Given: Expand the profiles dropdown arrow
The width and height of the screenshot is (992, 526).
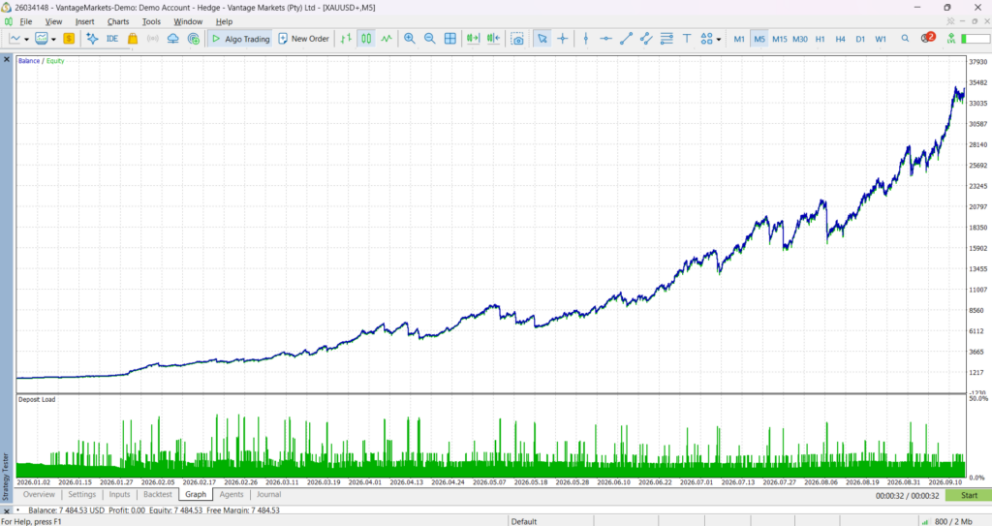Looking at the screenshot, I should coord(54,40).
